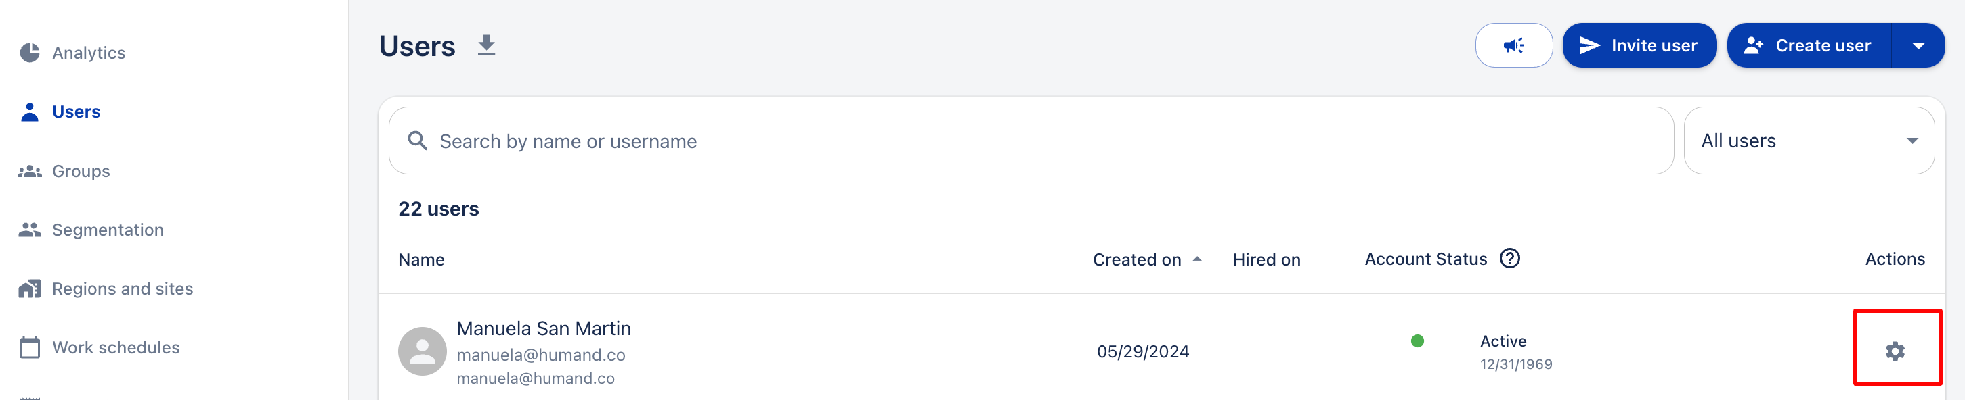Image resolution: width=1965 pixels, height=400 pixels.
Task: Click Manuela San Martin's avatar thumbnail
Action: pyautogui.click(x=422, y=351)
